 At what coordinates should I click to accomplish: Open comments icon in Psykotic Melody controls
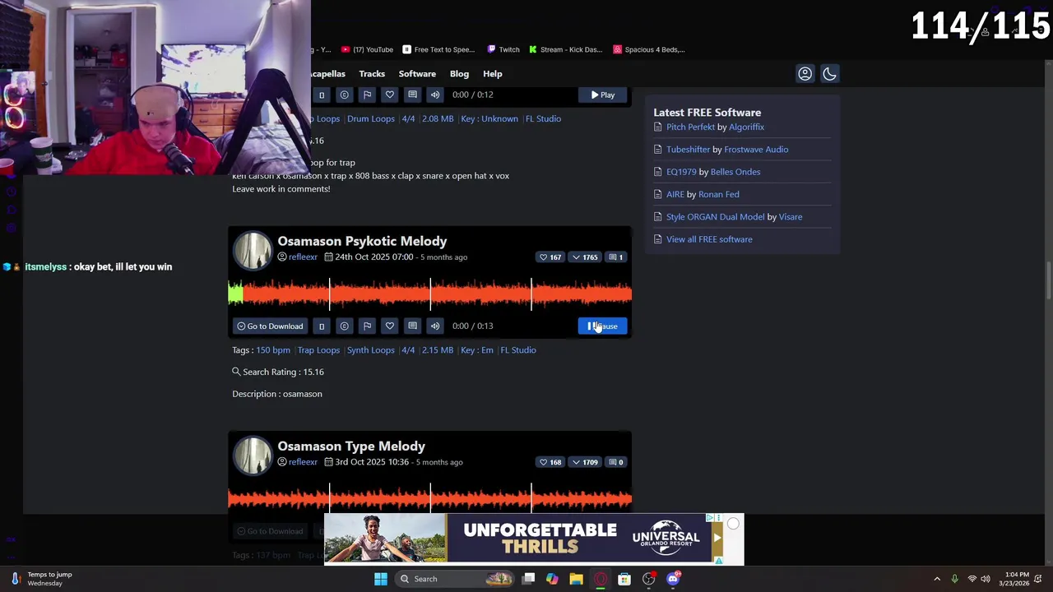click(412, 326)
